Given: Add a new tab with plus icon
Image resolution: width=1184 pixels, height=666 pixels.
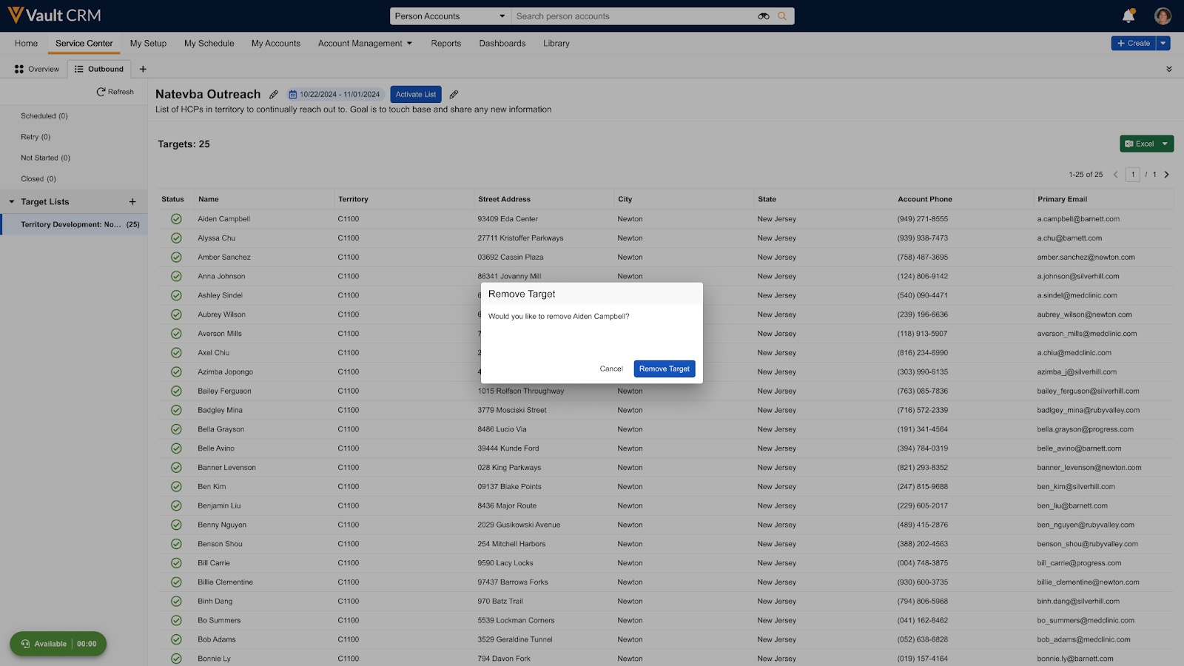Looking at the screenshot, I should click(x=143, y=69).
